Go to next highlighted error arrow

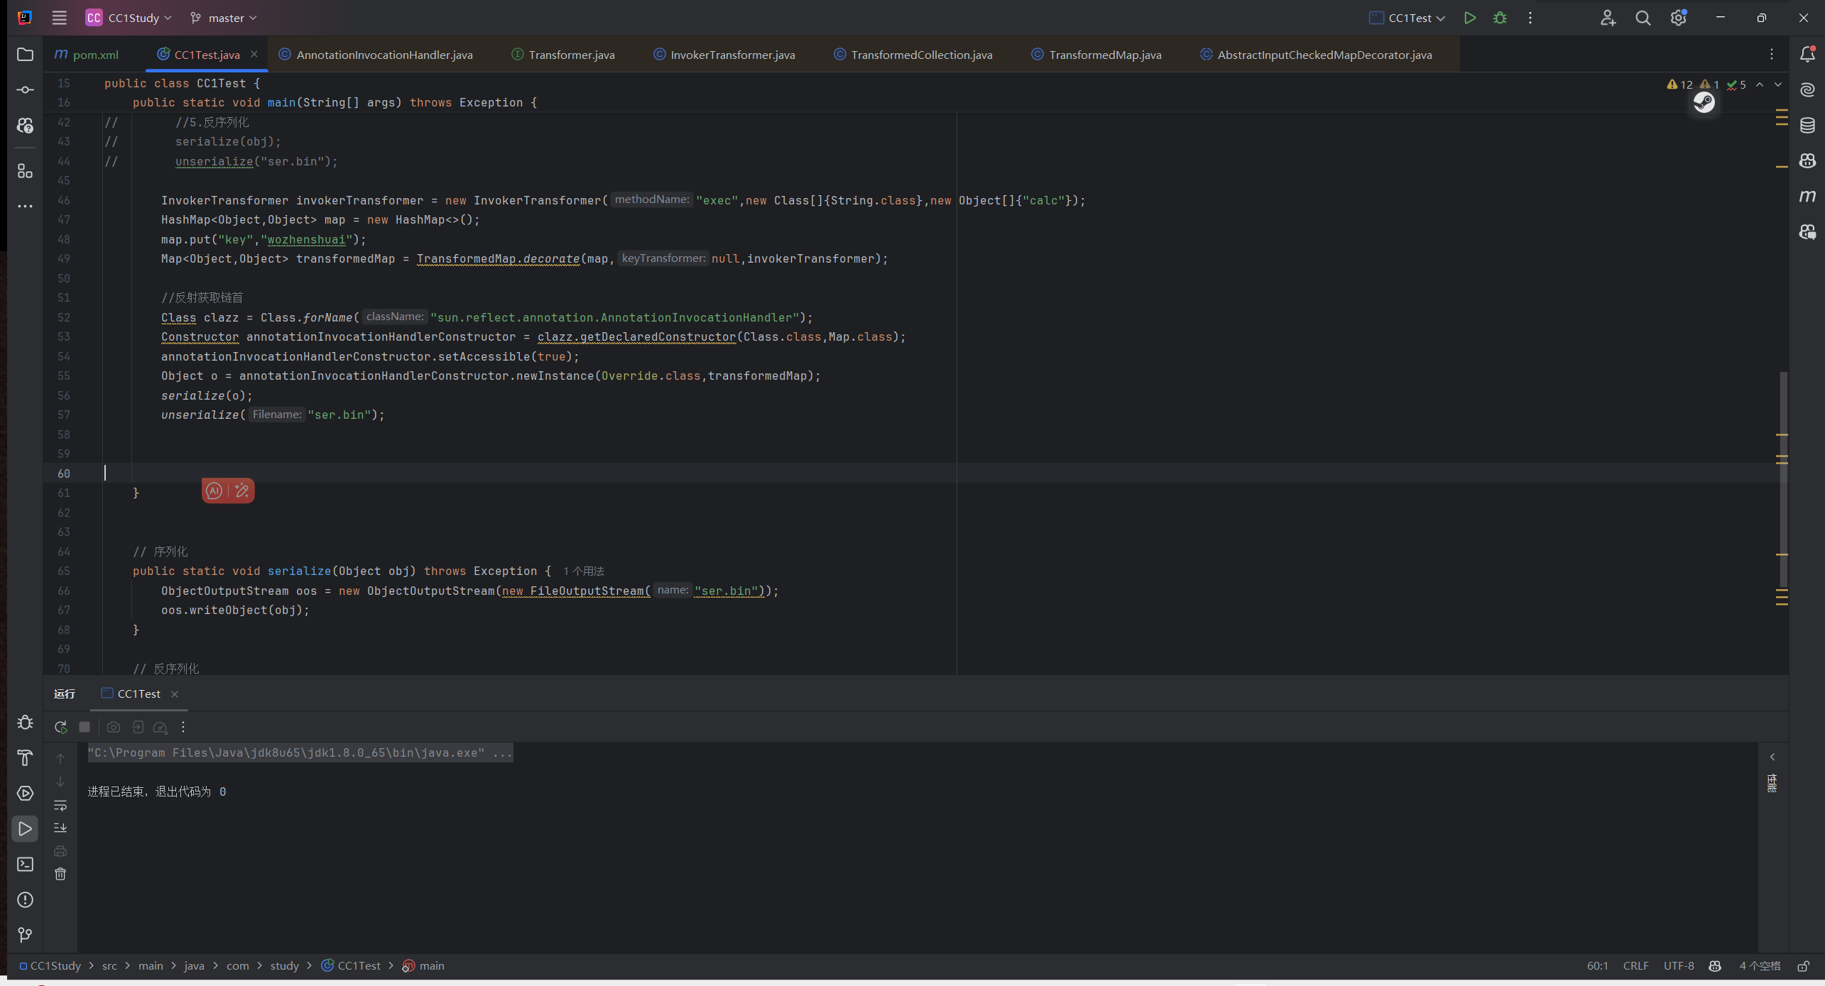(1778, 84)
